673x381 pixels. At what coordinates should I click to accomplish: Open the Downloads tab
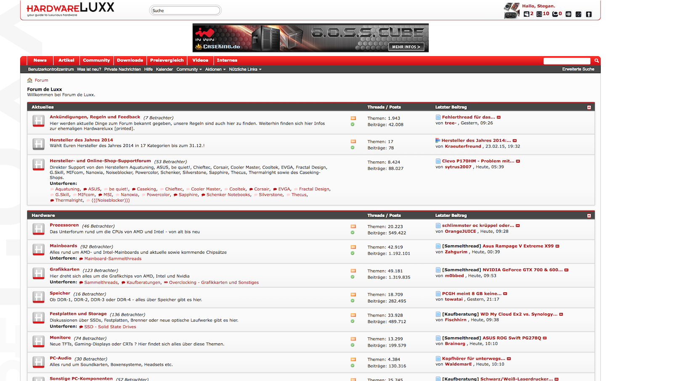(x=130, y=60)
